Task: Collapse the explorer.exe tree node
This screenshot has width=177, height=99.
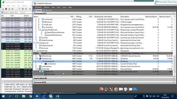Action: click(x=35, y=51)
